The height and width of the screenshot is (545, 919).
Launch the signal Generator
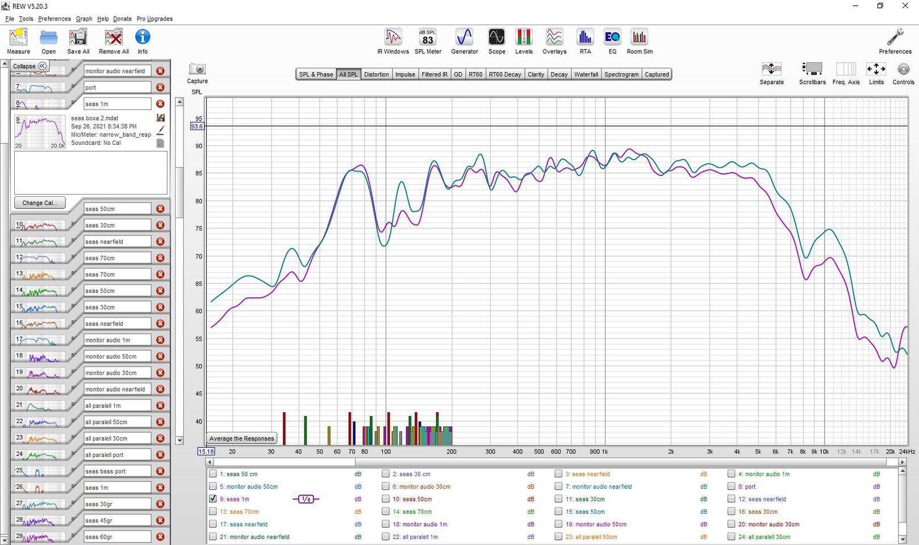tap(465, 41)
